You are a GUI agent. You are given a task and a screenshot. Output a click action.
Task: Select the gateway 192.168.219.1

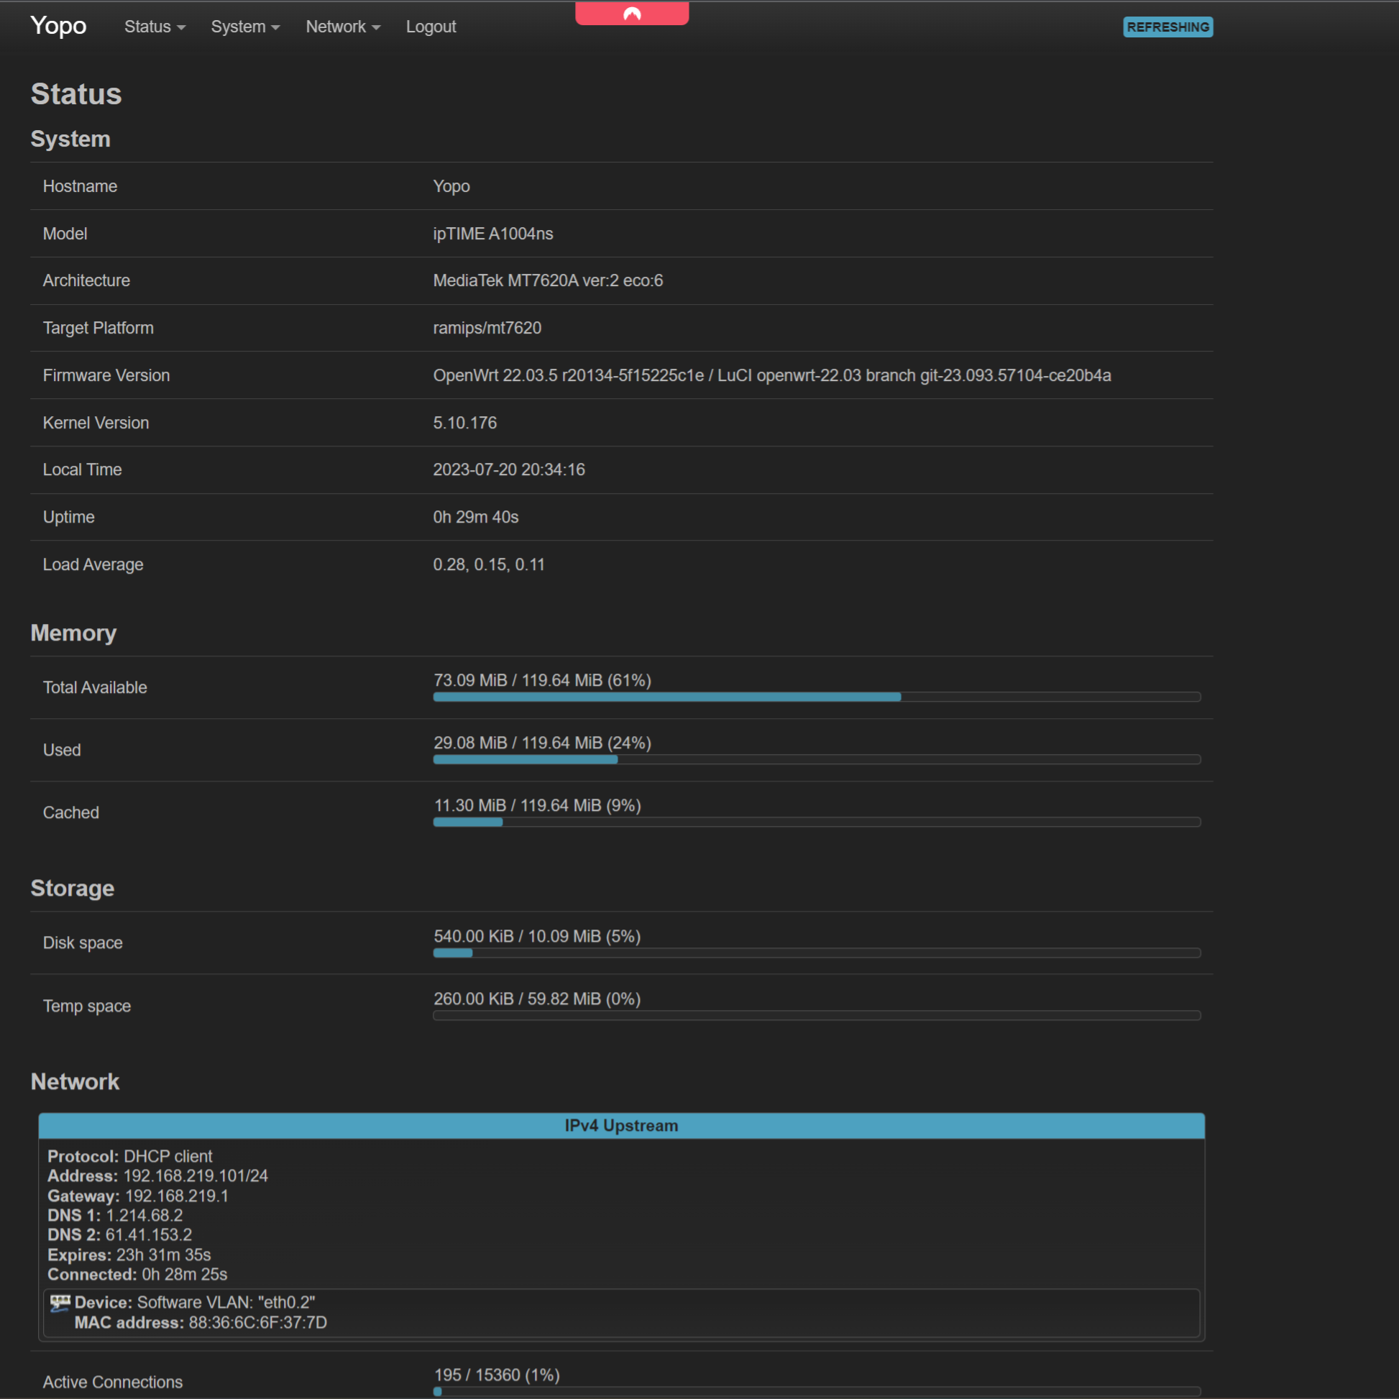pyautogui.click(x=177, y=1196)
